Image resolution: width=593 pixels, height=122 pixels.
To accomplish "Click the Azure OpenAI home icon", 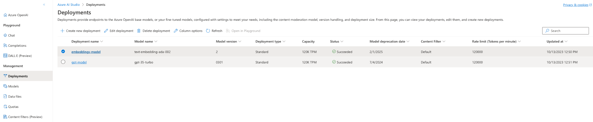I will [x=5, y=15].
